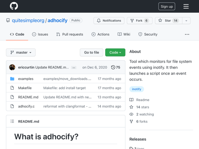The image size is (199, 149).
Task: Open the examples folder
Action: pos(26,79)
